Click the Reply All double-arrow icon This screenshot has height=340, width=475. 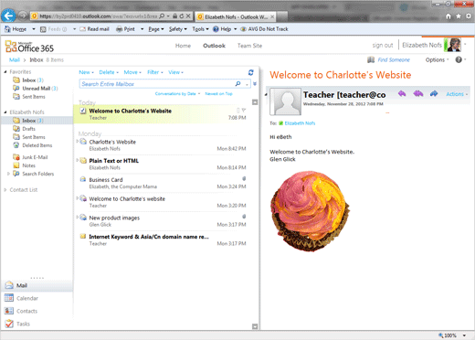[418, 93]
